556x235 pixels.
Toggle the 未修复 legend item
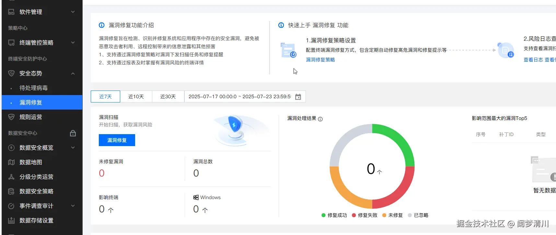[392, 215]
